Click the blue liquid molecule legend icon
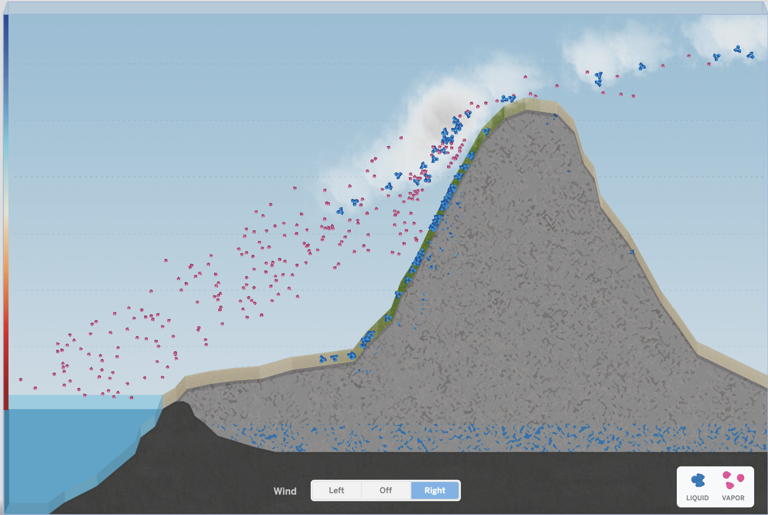 coord(697,480)
